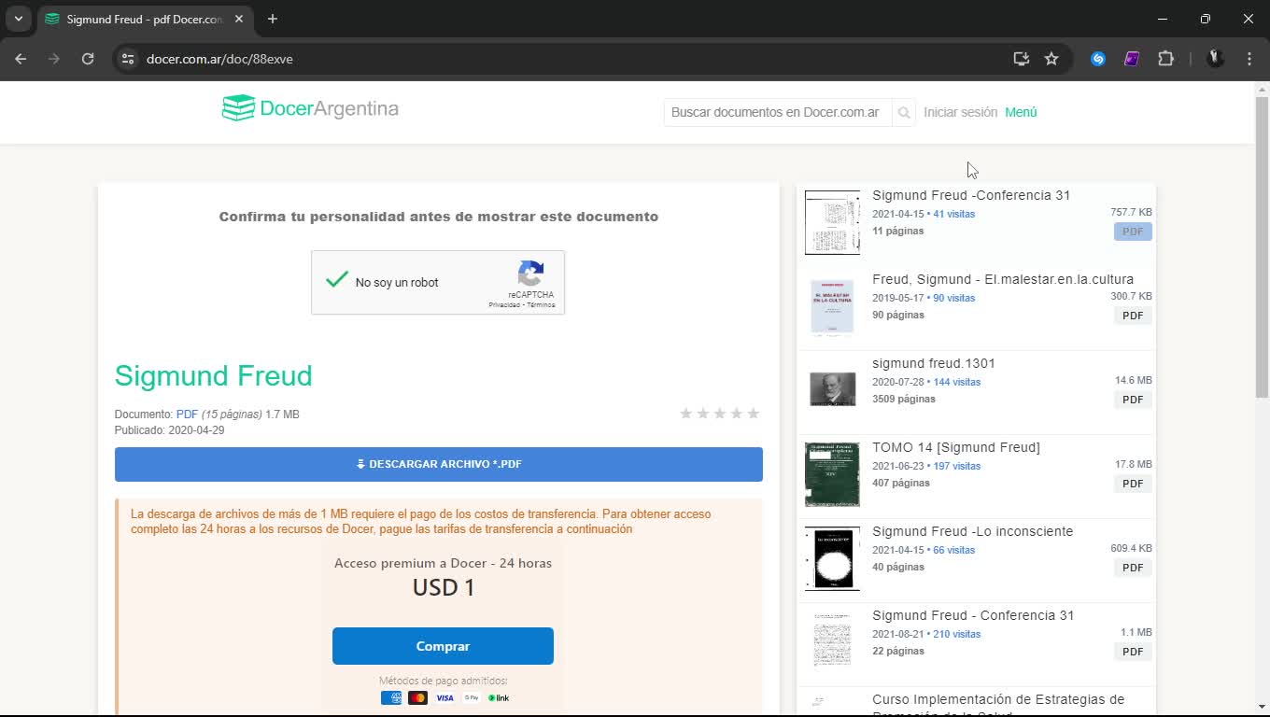This screenshot has height=717, width=1270.
Task: Click the search documents input field
Action: pos(776,112)
